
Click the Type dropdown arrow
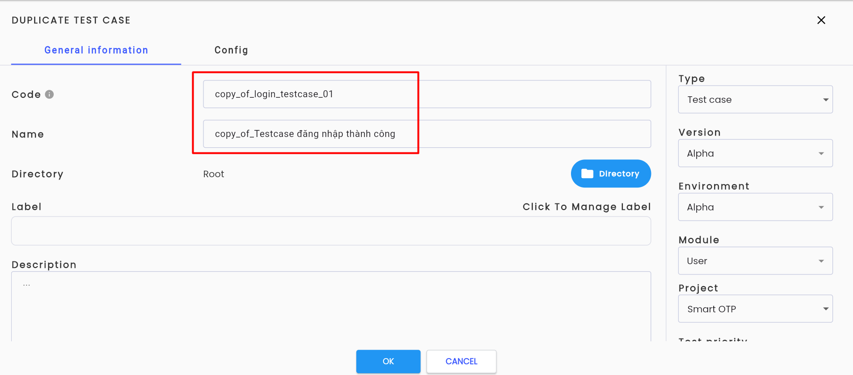(825, 100)
